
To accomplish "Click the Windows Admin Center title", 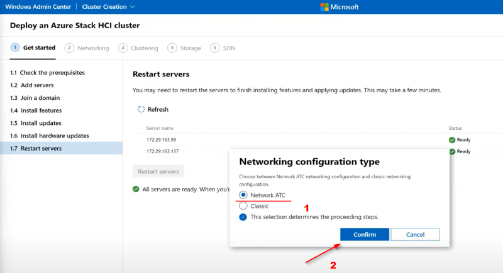I will [38, 7].
